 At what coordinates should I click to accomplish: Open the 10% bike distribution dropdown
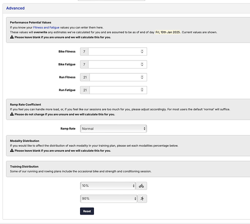(108, 186)
